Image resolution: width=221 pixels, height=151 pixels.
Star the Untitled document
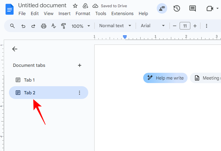coord(75,6)
